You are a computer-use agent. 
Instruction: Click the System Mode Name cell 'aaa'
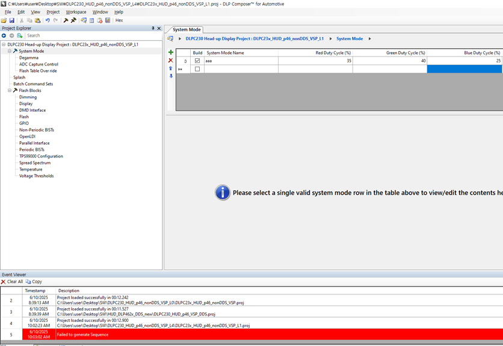[x=241, y=61]
